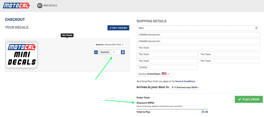Click the quantity number input field
264x117 pixels.
[x=116, y=52]
